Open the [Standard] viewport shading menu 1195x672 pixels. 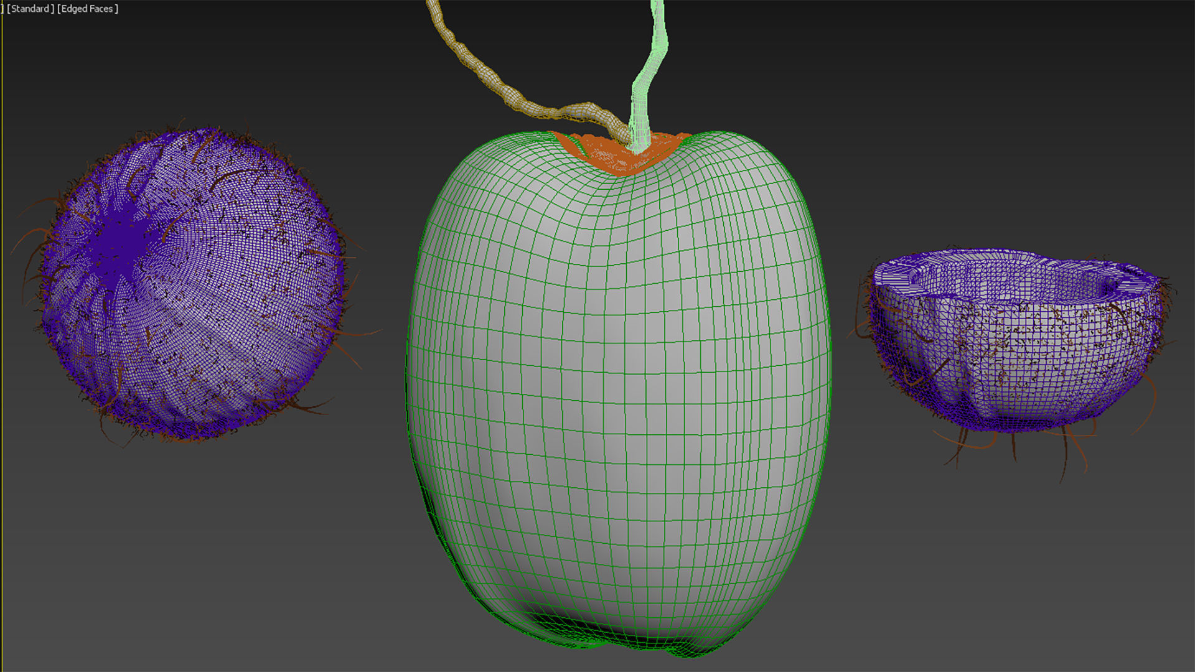point(31,9)
